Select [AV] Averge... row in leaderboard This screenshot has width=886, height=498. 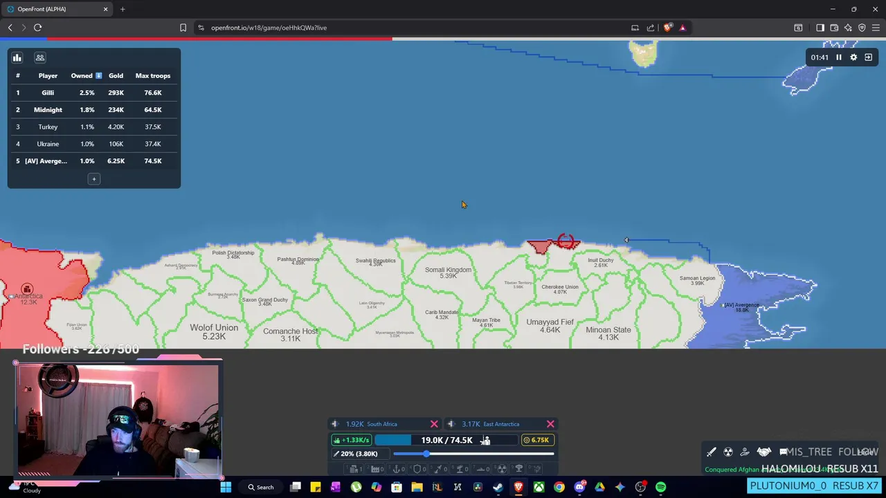click(94, 160)
